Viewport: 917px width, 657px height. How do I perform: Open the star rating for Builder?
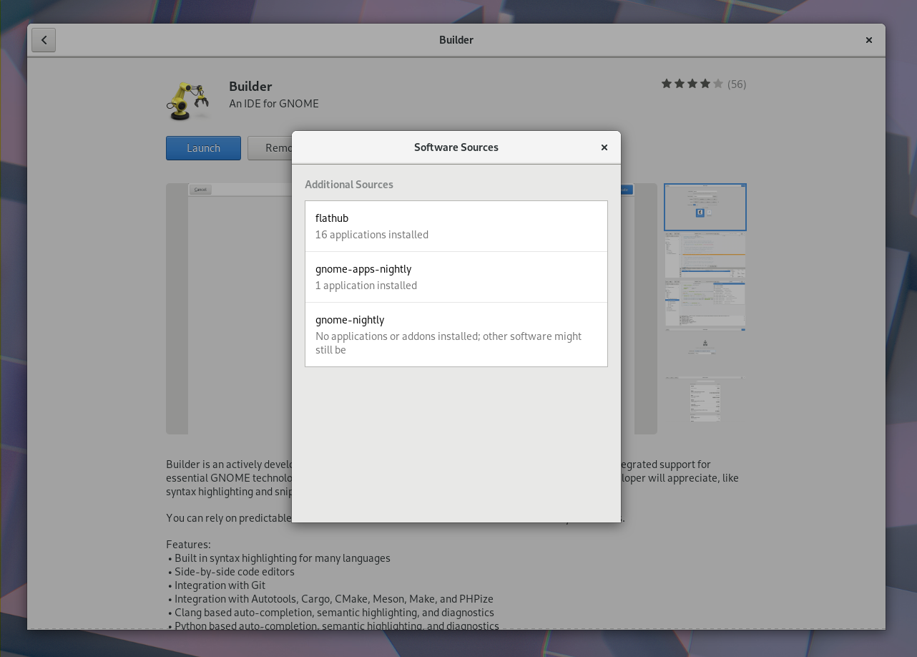(692, 84)
